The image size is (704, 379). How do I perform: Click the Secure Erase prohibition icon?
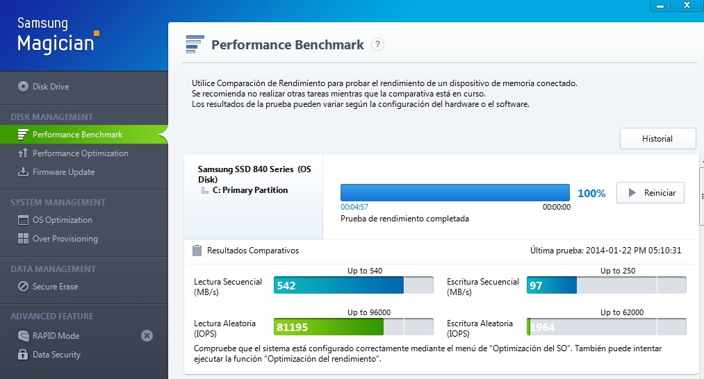[x=23, y=287]
